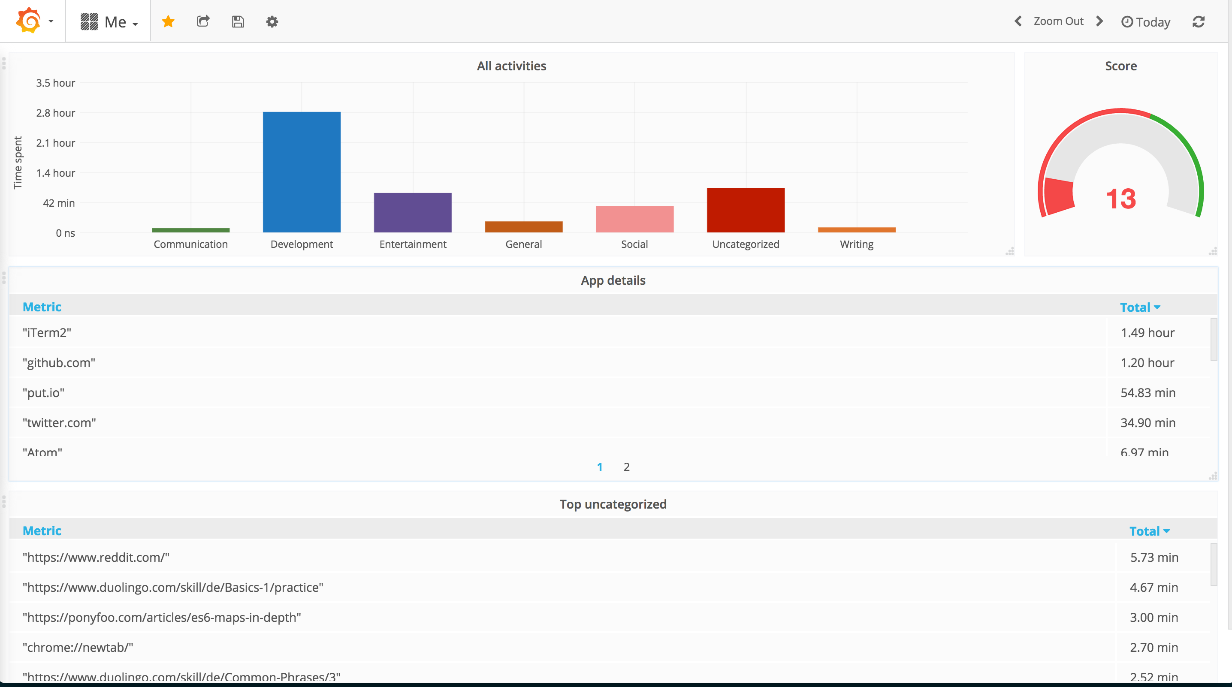Click the Zoom Out button
This screenshot has height=687, width=1232.
[x=1059, y=21]
